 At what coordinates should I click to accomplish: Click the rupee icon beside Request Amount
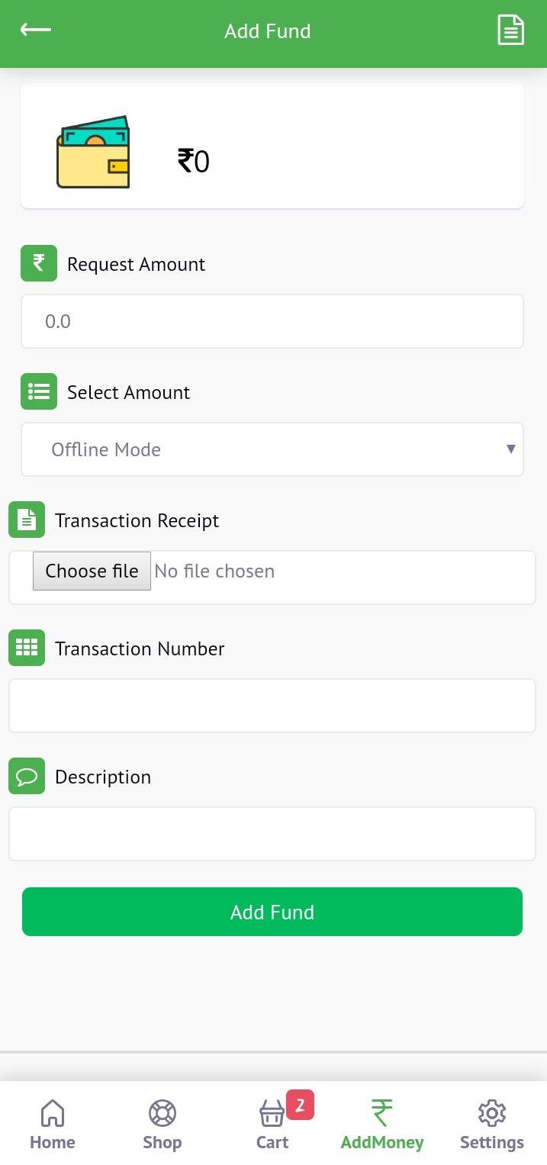click(39, 263)
